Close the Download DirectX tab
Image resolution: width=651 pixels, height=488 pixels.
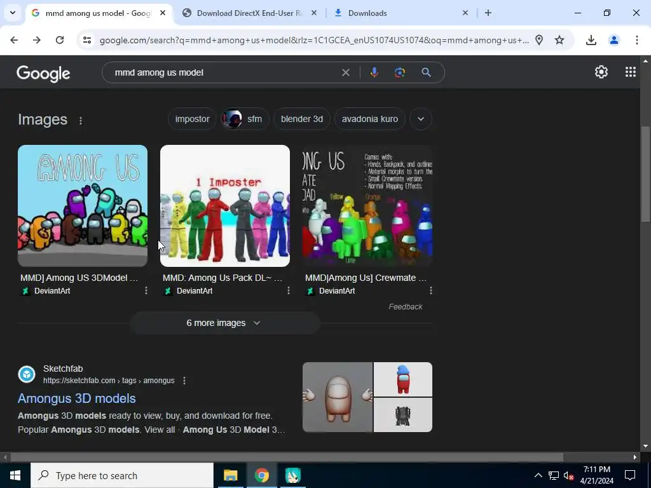point(314,13)
